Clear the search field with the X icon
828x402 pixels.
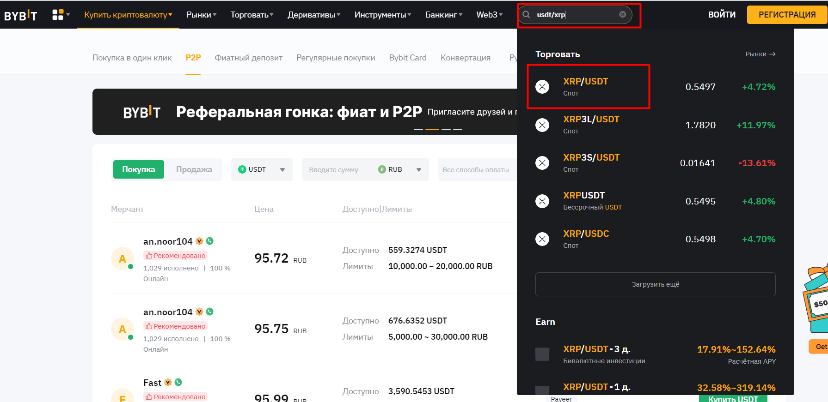pyautogui.click(x=623, y=14)
